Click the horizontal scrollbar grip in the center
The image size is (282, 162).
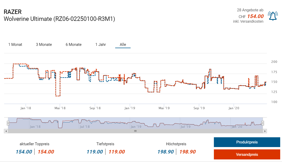click(135, 131)
